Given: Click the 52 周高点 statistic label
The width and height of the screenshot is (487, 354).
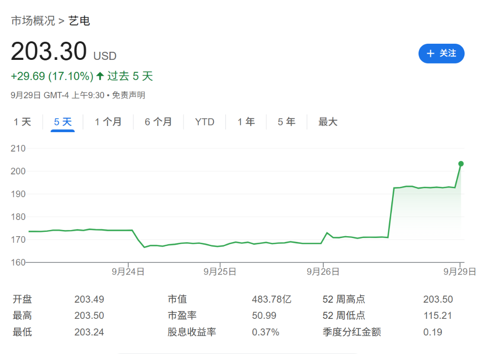Looking at the screenshot, I should click(x=343, y=299).
